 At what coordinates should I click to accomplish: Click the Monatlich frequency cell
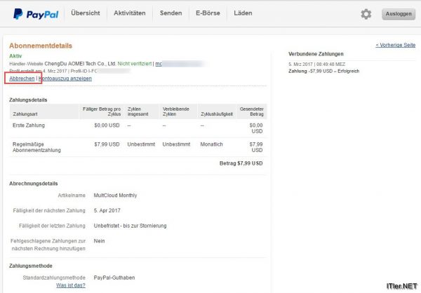212,144
